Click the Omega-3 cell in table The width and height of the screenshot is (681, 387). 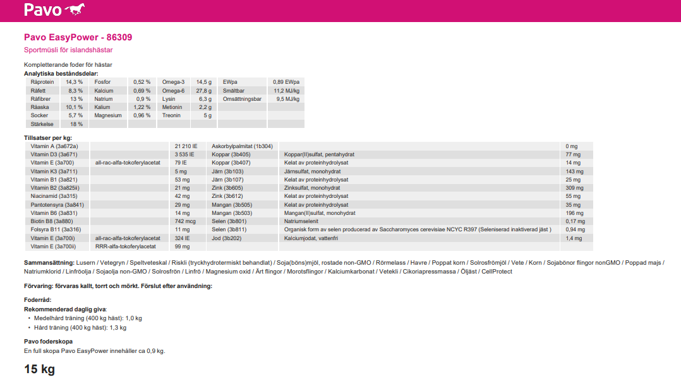174,83
